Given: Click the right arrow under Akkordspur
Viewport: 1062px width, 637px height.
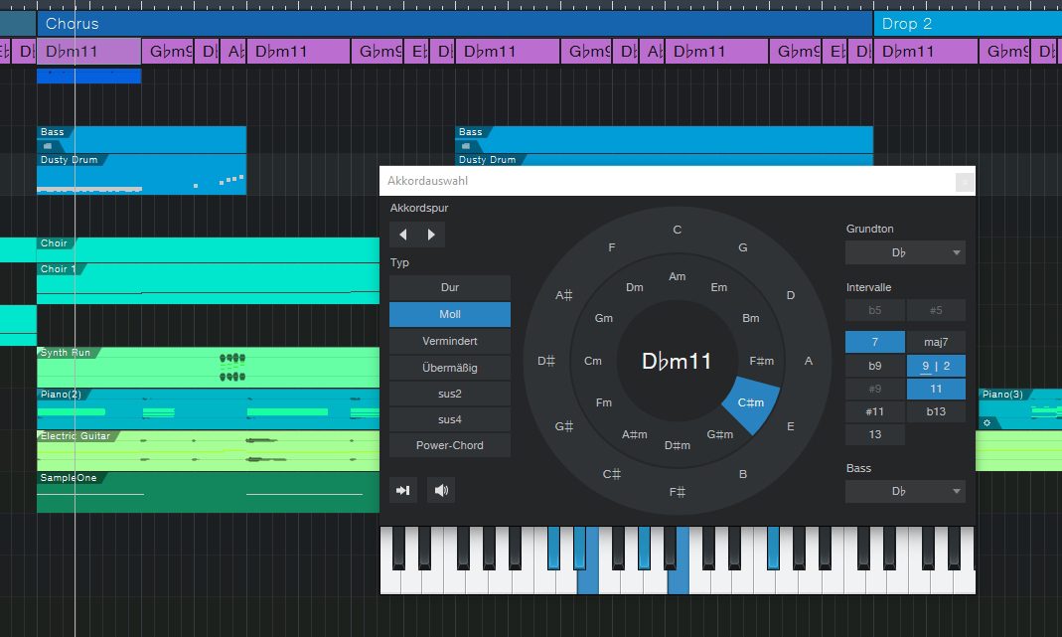Looking at the screenshot, I should 429,234.
